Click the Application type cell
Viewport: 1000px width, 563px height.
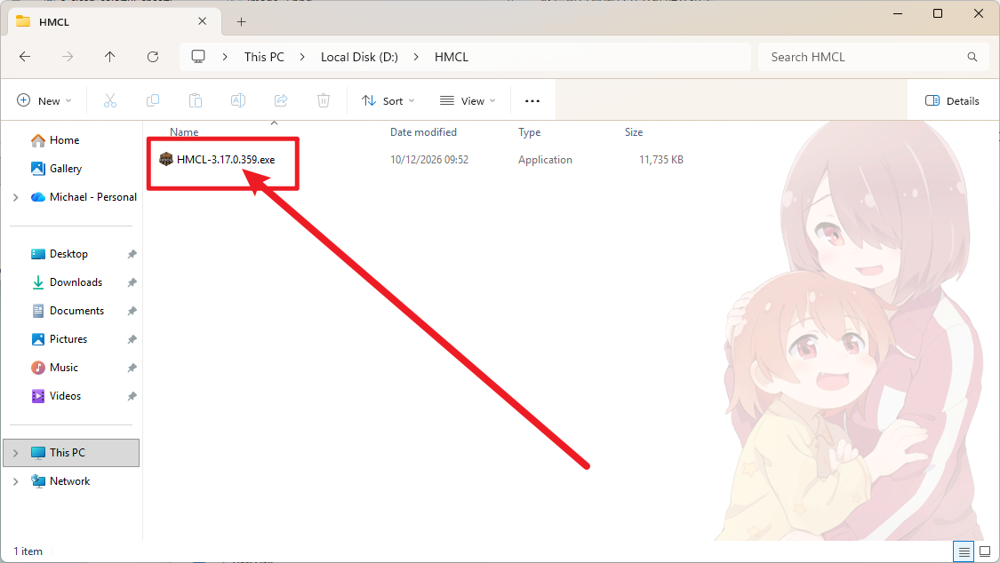pos(545,160)
